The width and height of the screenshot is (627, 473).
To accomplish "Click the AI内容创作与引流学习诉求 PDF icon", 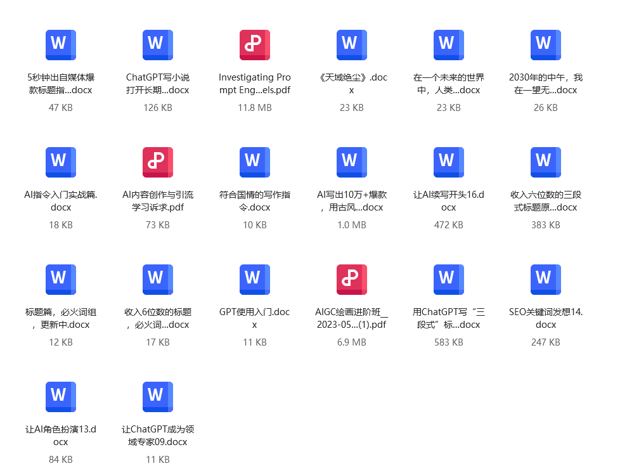I will (157, 162).
